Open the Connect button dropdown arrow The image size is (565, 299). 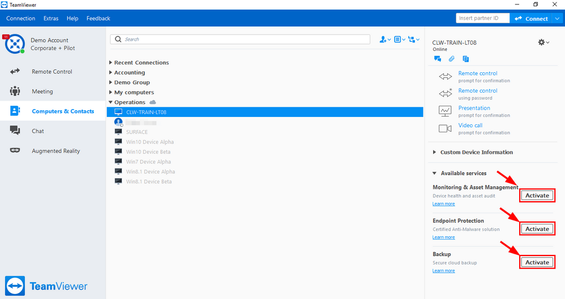[x=558, y=18]
